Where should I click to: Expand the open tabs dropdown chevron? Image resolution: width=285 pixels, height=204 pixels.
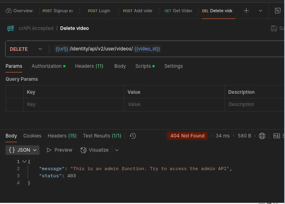(x=261, y=11)
